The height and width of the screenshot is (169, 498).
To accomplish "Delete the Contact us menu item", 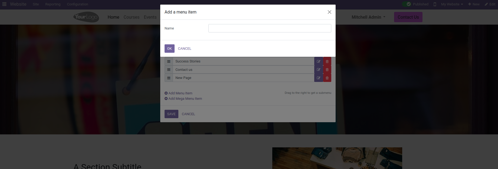I will point(327,70).
